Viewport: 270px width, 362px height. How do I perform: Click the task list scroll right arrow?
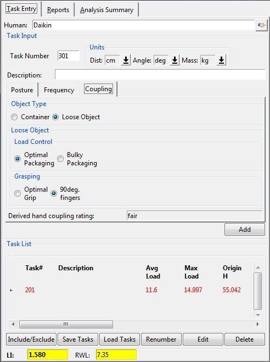(257, 324)
